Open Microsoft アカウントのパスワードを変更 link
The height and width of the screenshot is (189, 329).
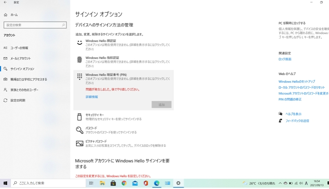[x=303, y=93]
